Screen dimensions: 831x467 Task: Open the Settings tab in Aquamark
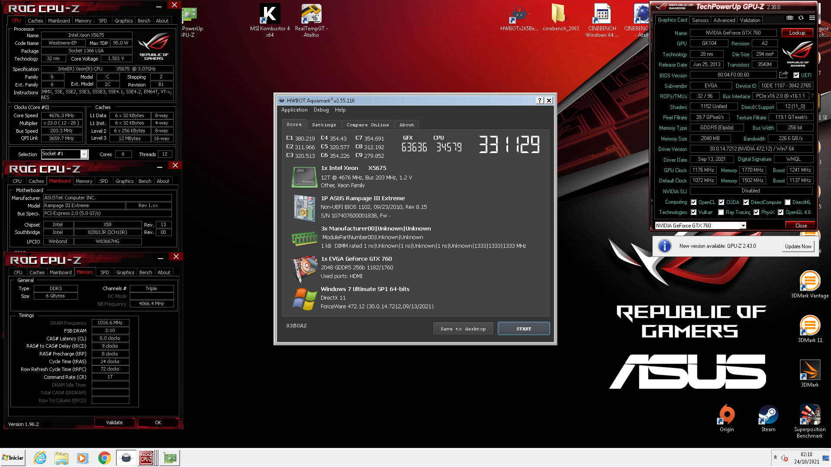tap(324, 125)
